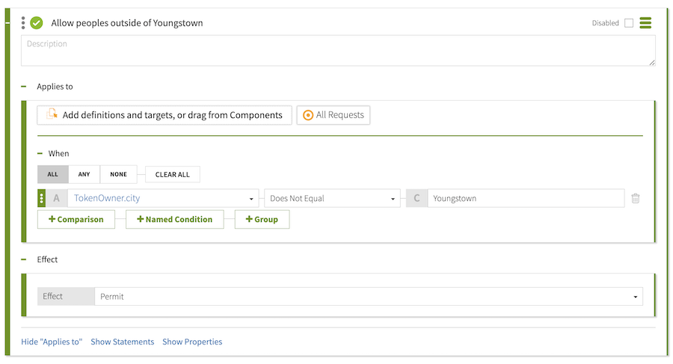Click the Description text field
Viewport: 673px width, 364px height.
point(338,51)
